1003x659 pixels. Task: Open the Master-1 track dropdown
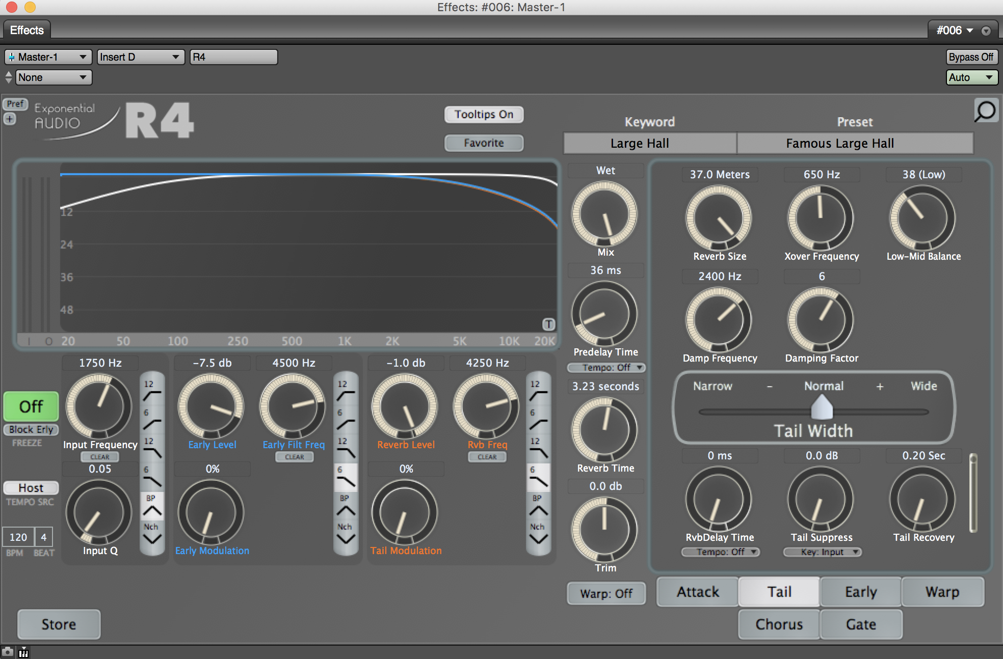point(48,57)
